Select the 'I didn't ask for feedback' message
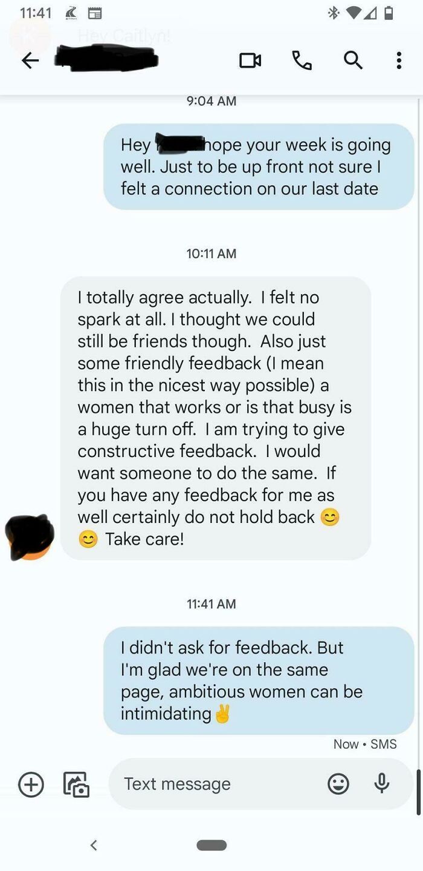The height and width of the screenshot is (871, 423). tap(259, 680)
